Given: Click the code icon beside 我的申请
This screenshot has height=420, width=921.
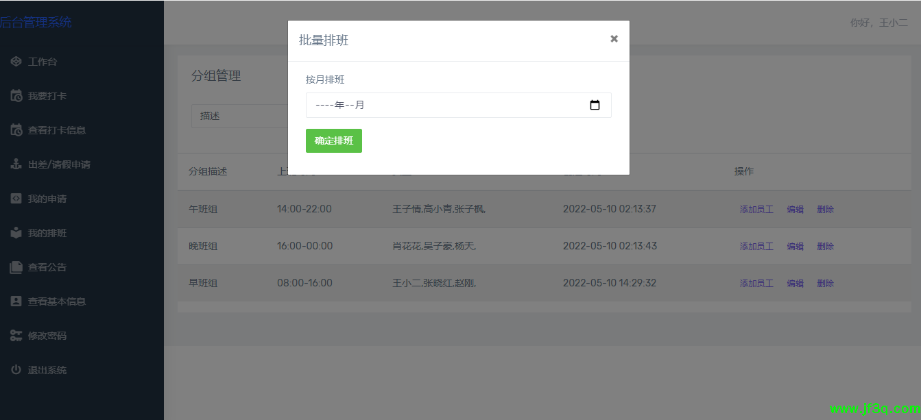Looking at the screenshot, I should (16, 199).
